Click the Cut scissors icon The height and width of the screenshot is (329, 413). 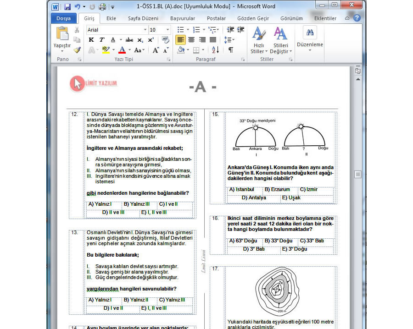(77, 30)
